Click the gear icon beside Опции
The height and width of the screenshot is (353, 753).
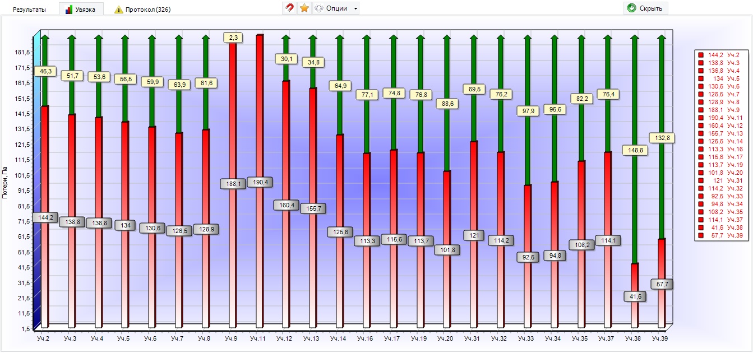pyautogui.click(x=319, y=8)
